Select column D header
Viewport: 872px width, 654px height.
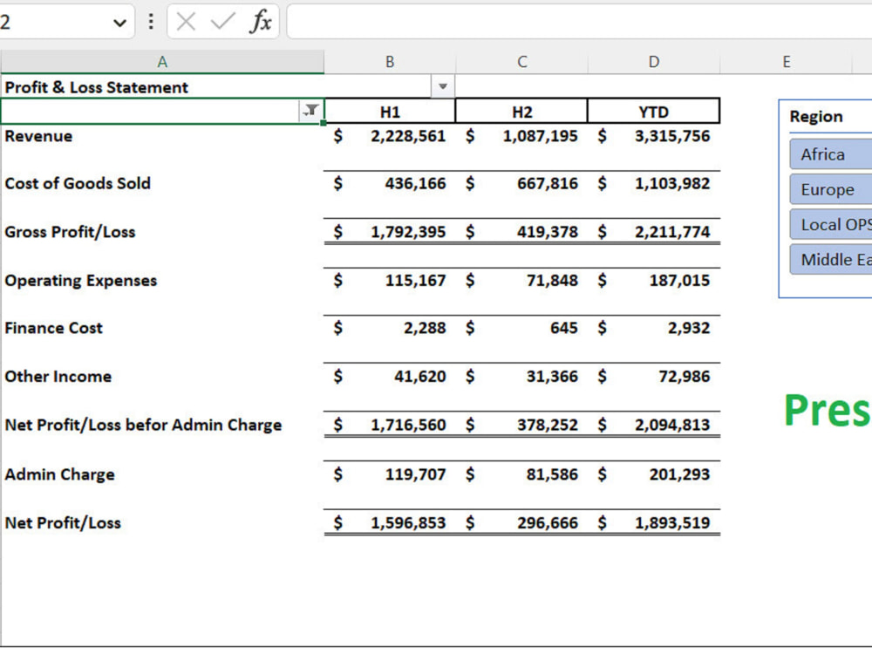click(x=654, y=62)
